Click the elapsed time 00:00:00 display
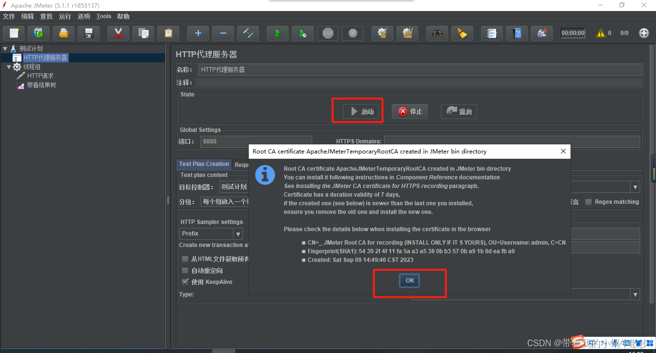Screen dimensions: 656x353 (573, 33)
